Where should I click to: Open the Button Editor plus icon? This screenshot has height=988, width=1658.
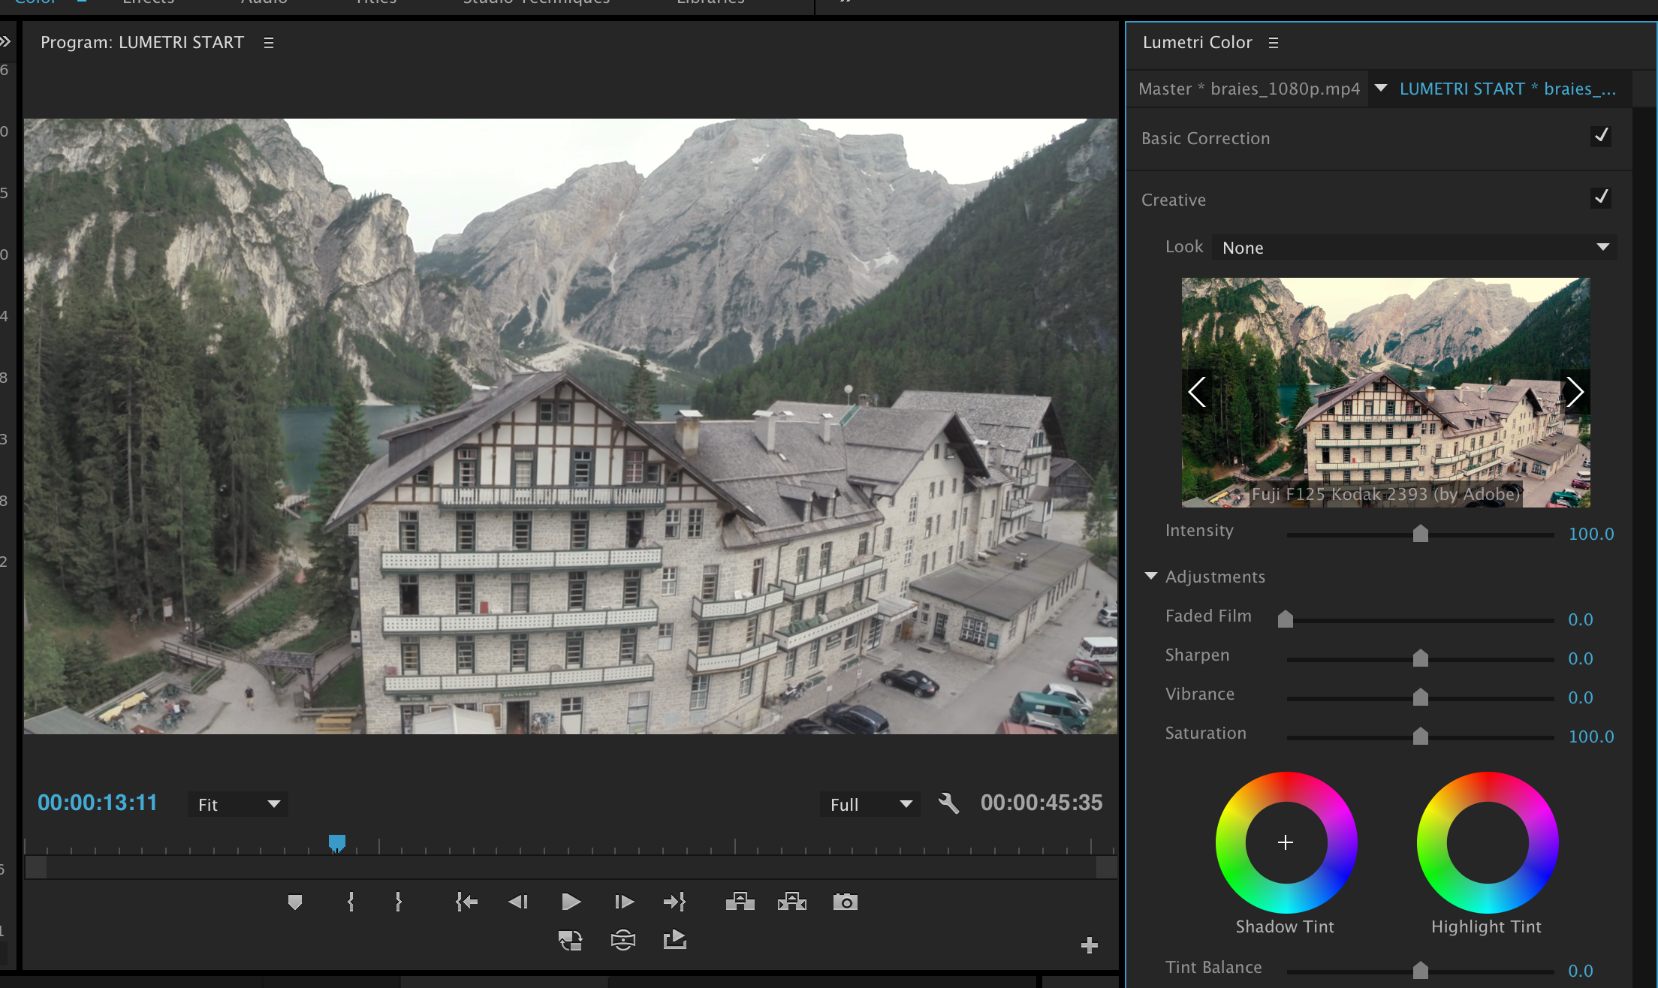click(x=1090, y=945)
